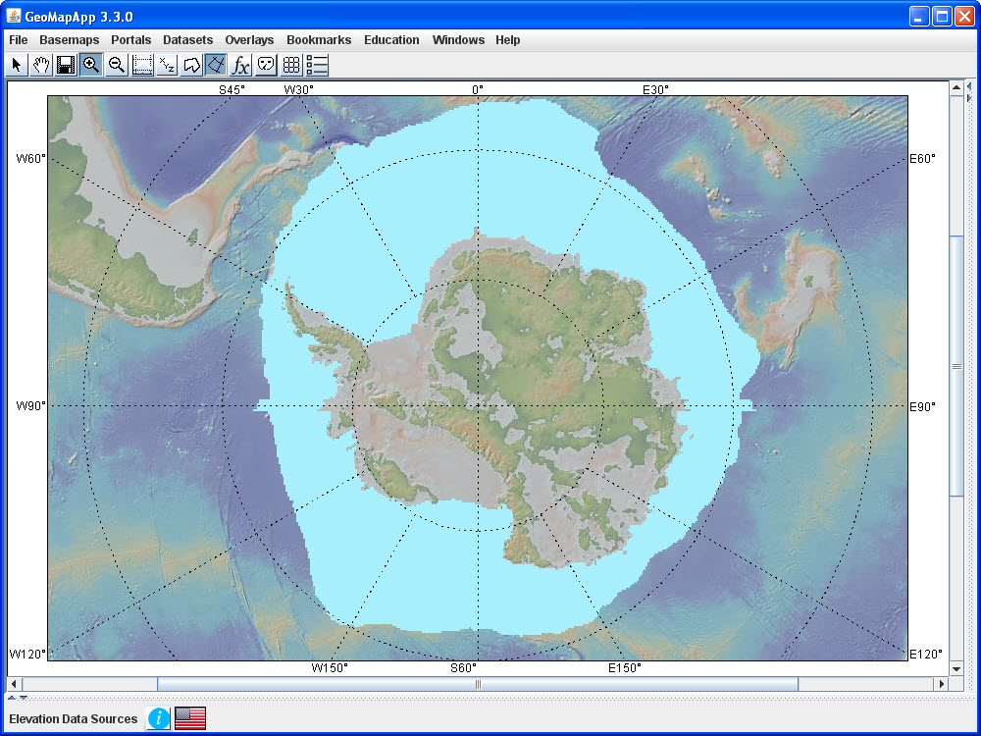Select the Zoom Out tool
The height and width of the screenshot is (736, 981).
[x=117, y=64]
